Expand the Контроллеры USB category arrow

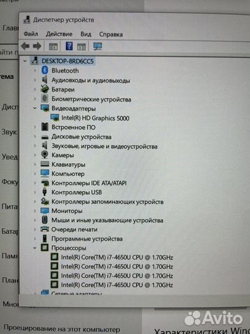point(35,192)
